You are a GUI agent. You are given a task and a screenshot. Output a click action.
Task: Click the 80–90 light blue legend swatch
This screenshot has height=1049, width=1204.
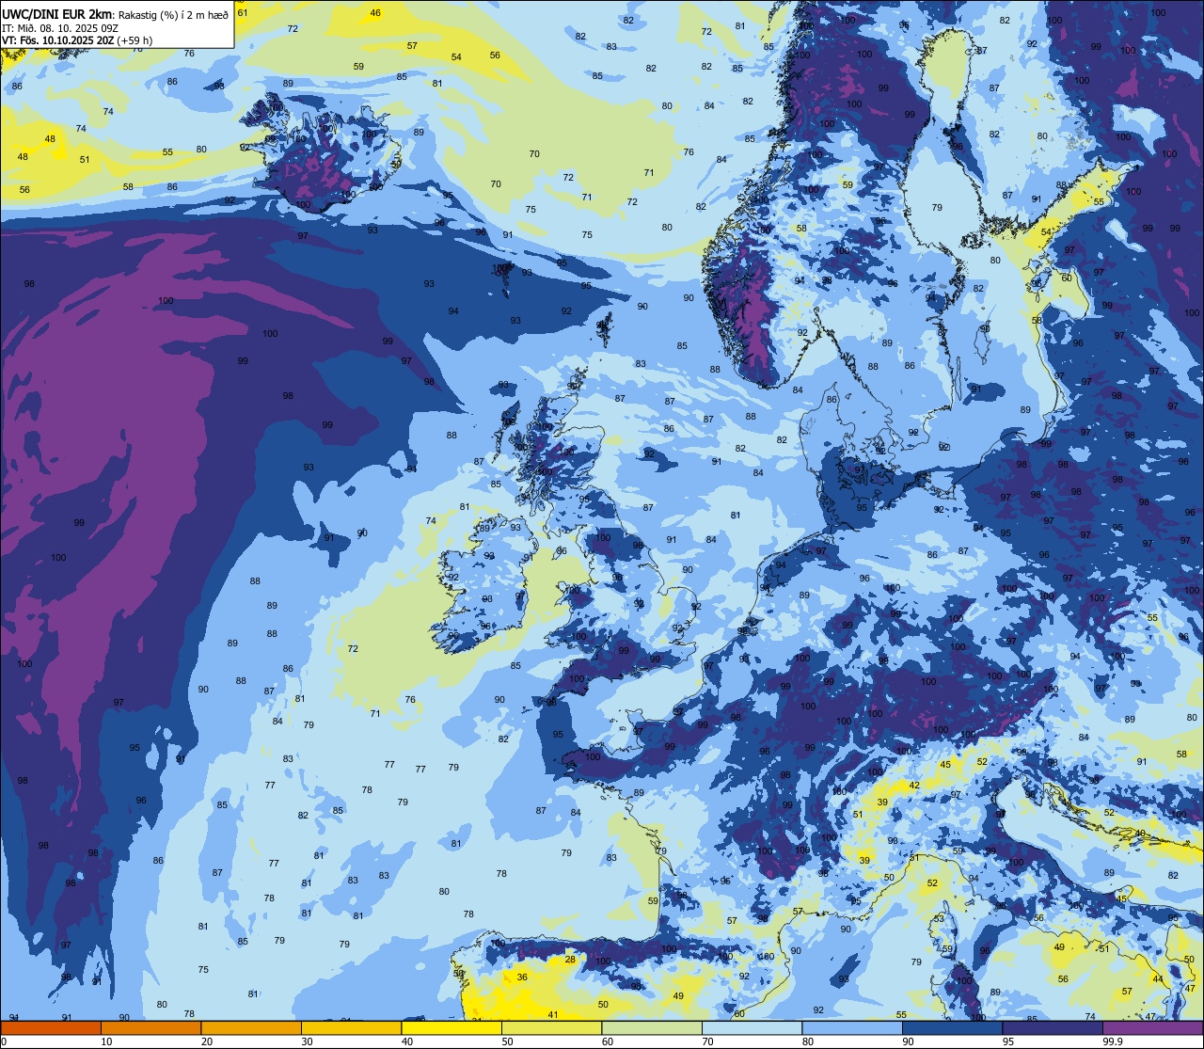852,1028
